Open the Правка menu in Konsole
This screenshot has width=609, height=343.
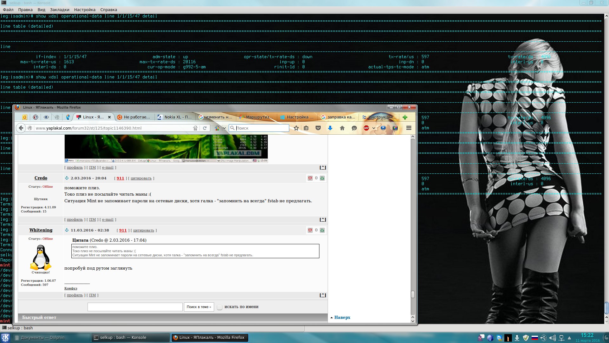click(25, 10)
